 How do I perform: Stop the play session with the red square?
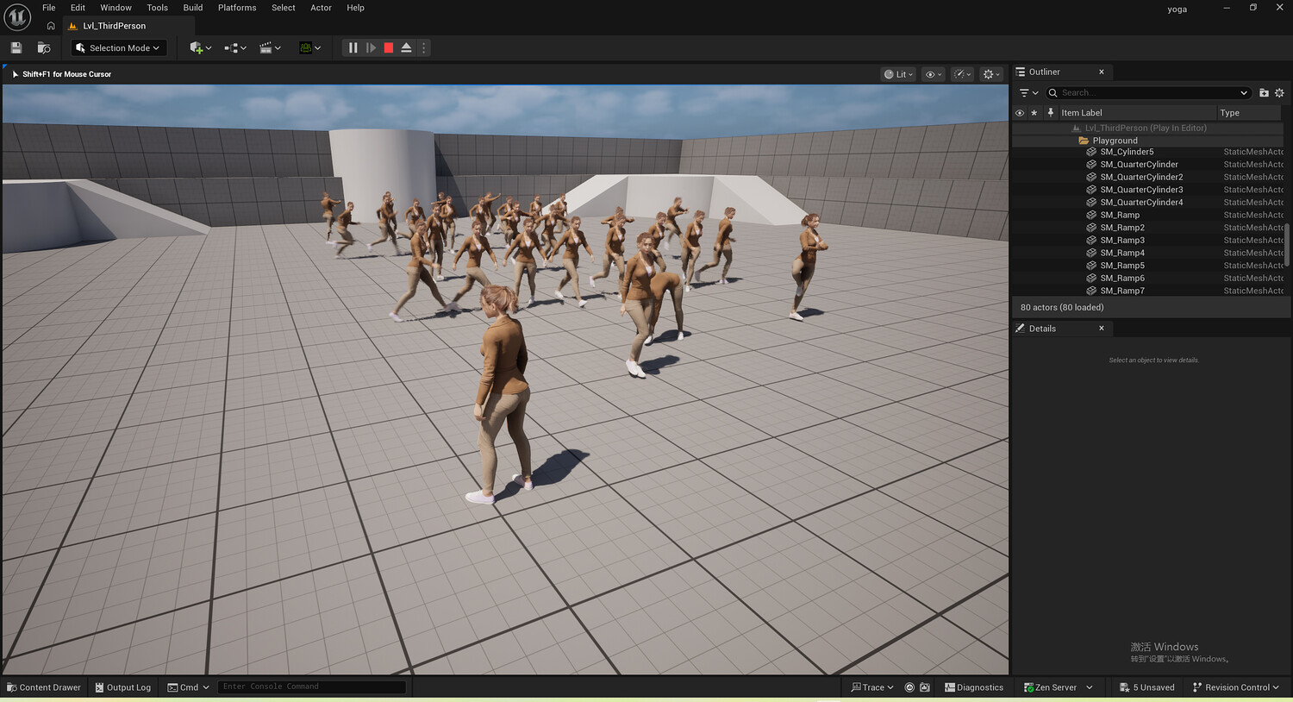(389, 48)
